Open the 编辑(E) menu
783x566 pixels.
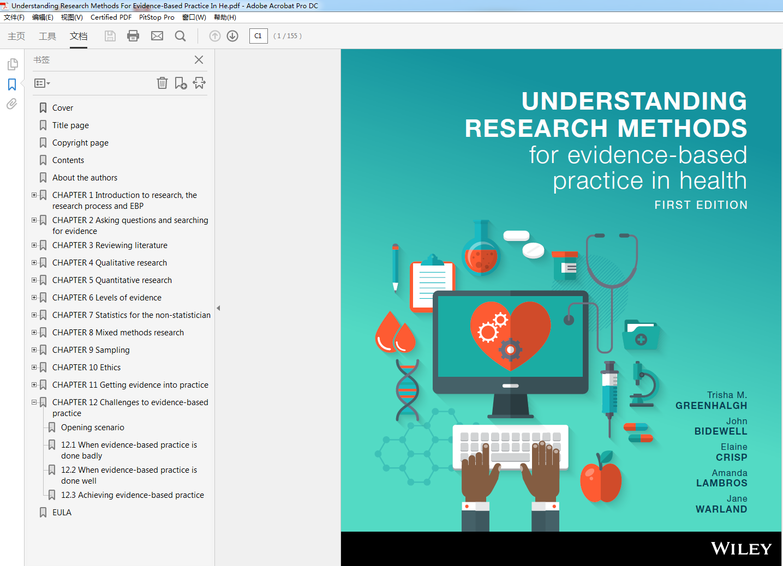coord(43,17)
